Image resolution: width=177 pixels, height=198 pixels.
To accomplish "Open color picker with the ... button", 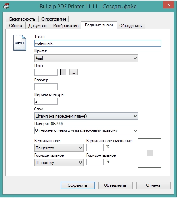I will pyautogui.click(x=73, y=72).
